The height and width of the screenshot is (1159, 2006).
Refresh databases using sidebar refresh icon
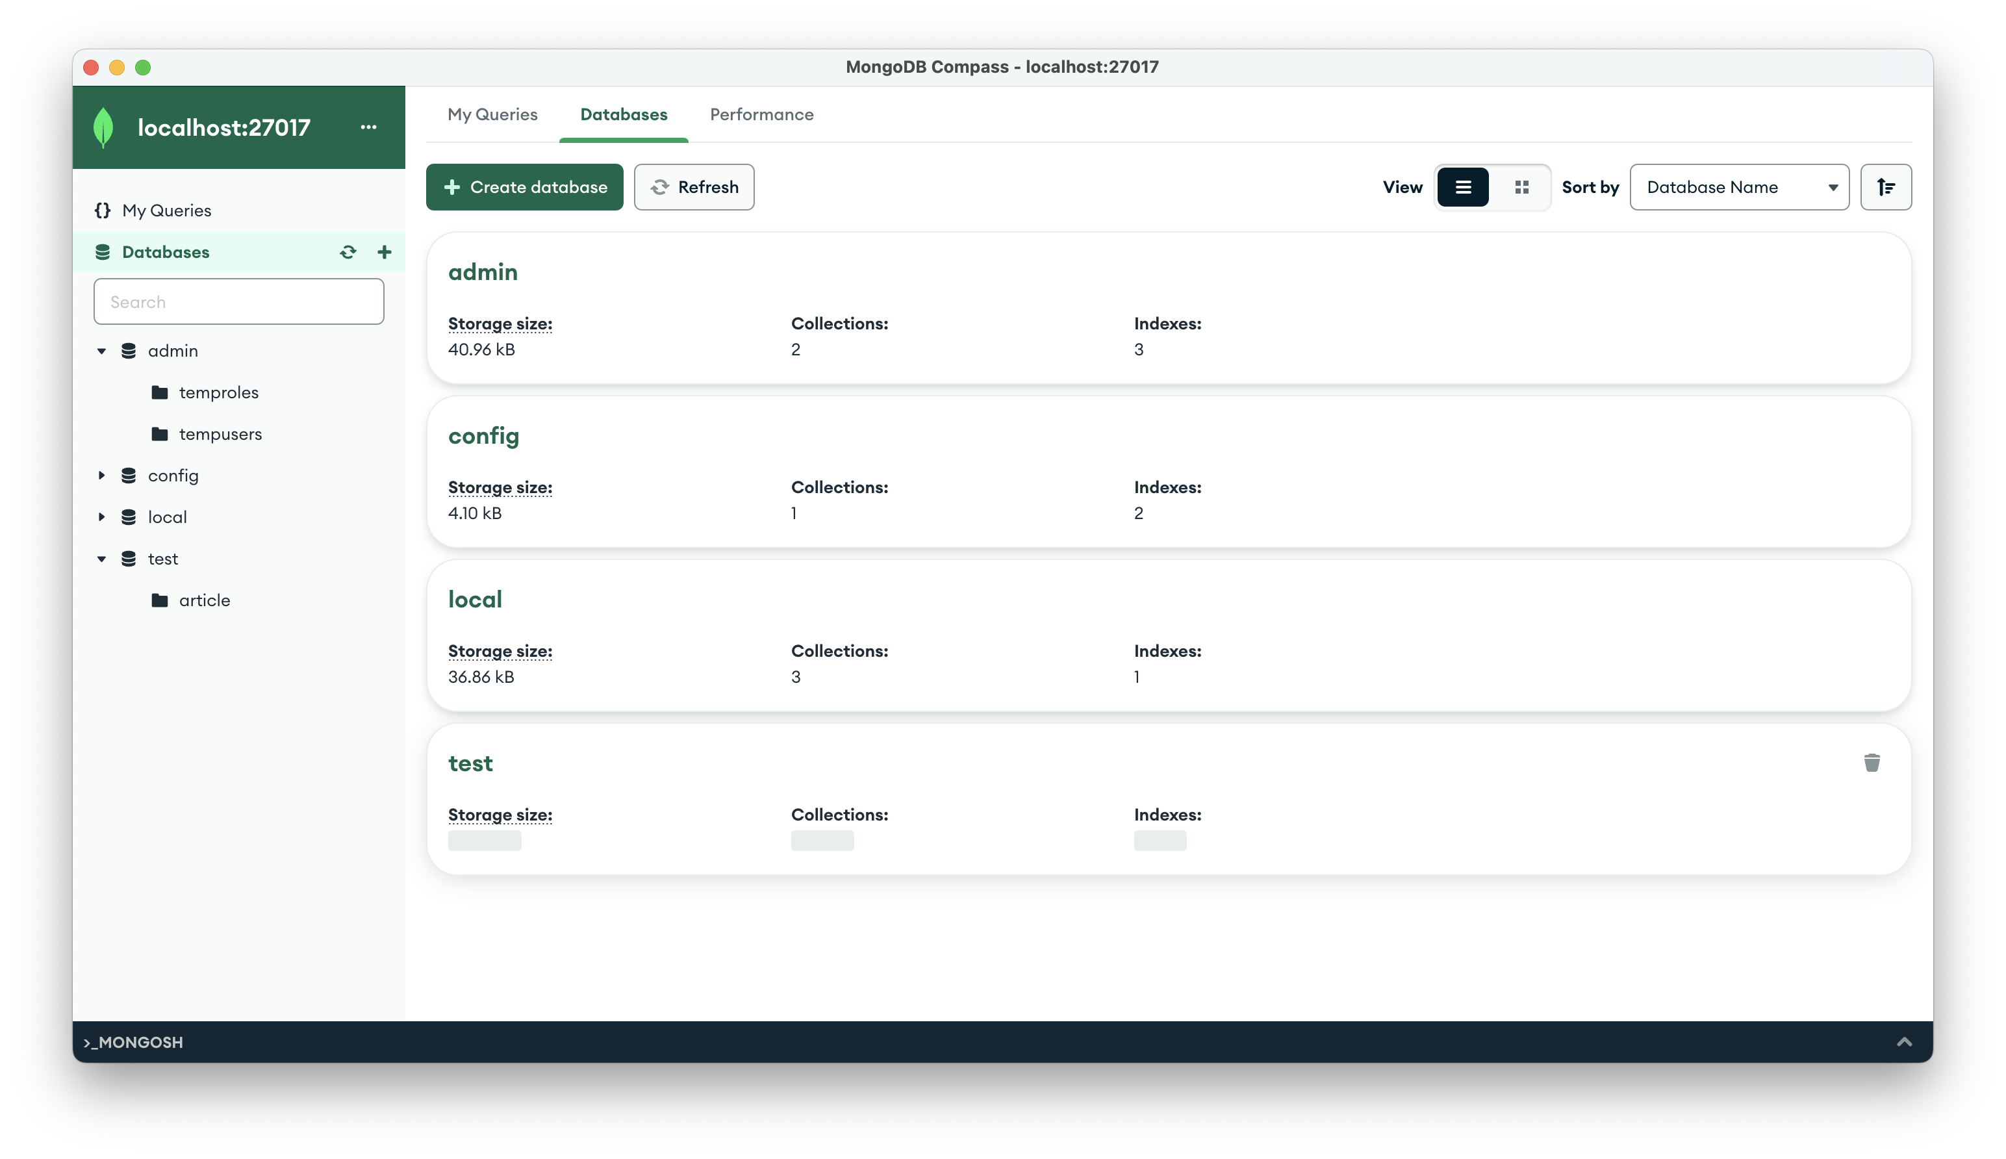point(348,252)
